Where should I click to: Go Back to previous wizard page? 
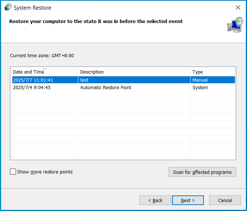[155, 200]
